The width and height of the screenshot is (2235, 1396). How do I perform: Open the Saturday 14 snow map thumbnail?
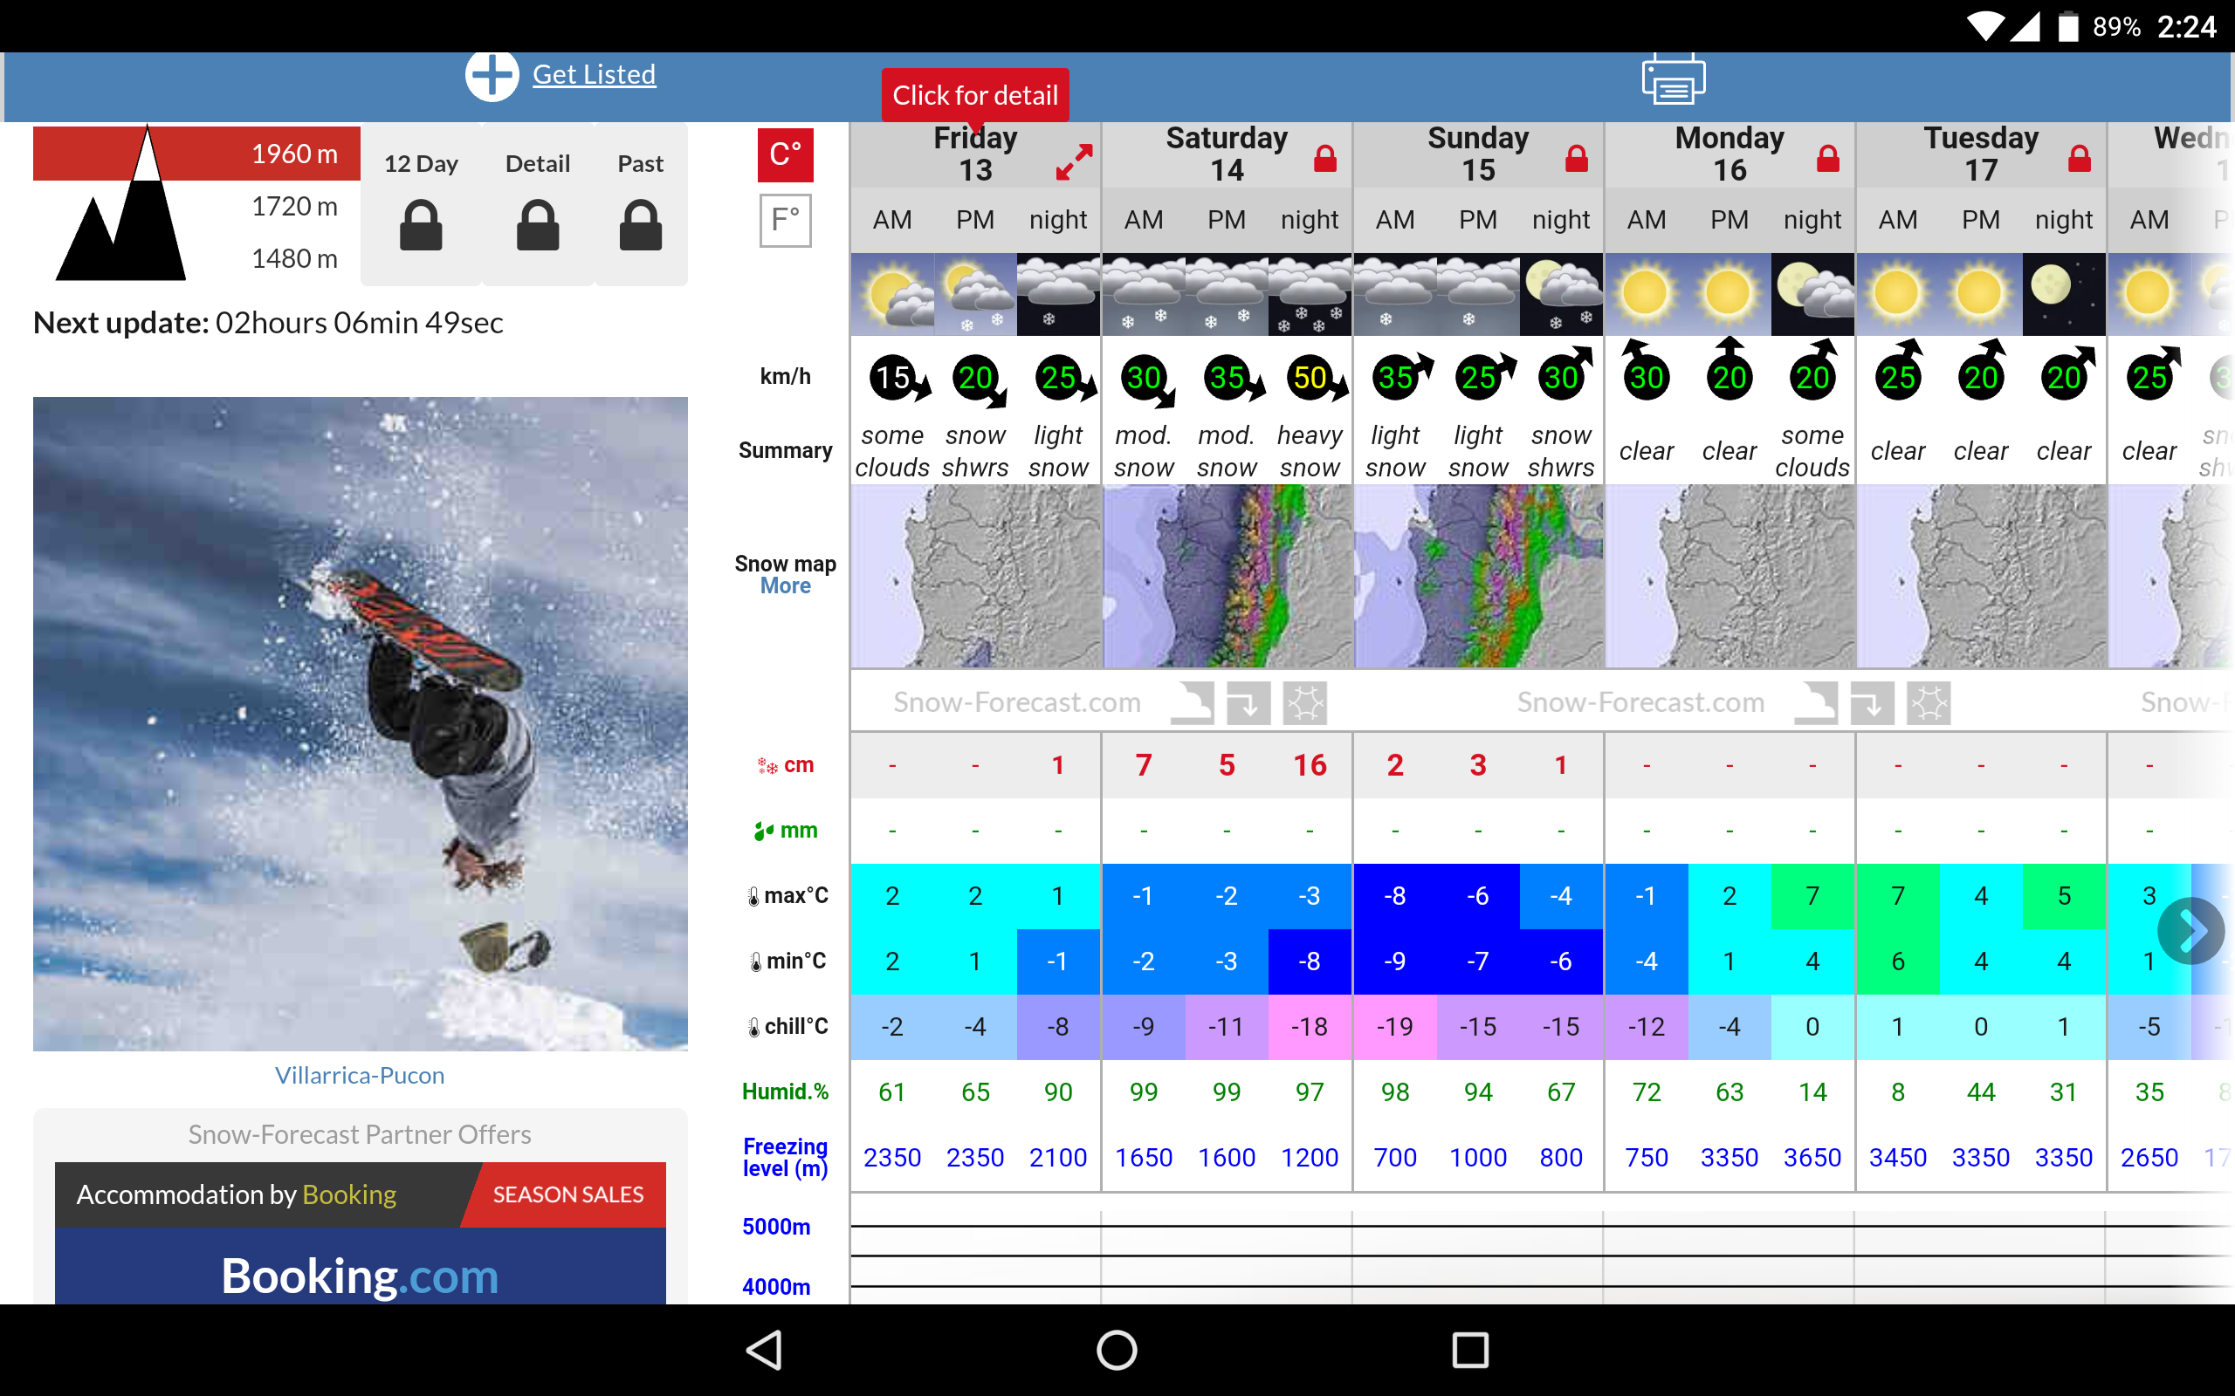(1227, 575)
